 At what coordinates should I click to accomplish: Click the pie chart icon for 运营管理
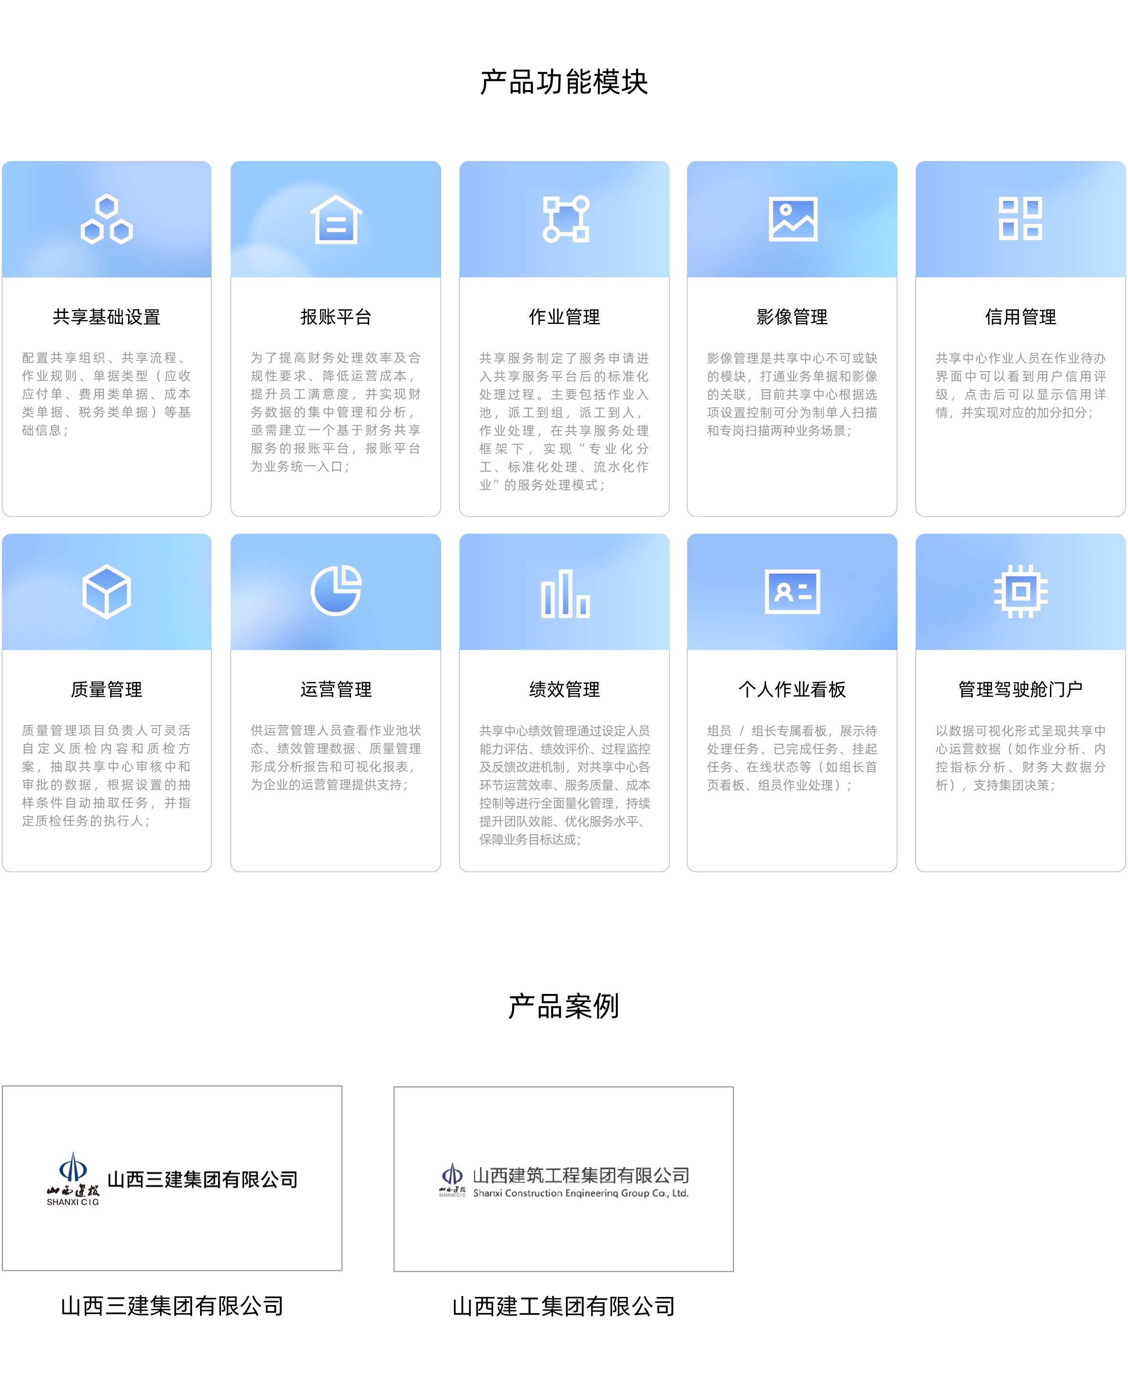coord(336,591)
